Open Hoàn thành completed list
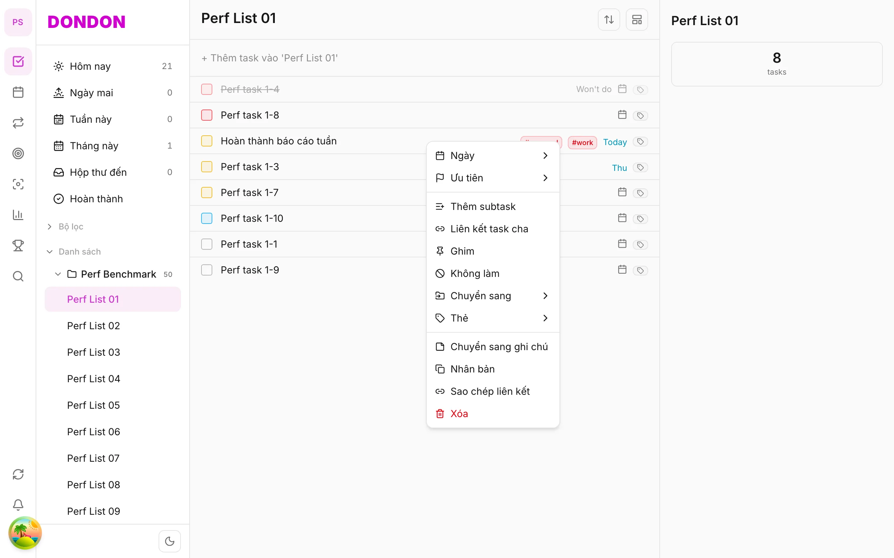Image resolution: width=894 pixels, height=558 pixels. [113, 199]
